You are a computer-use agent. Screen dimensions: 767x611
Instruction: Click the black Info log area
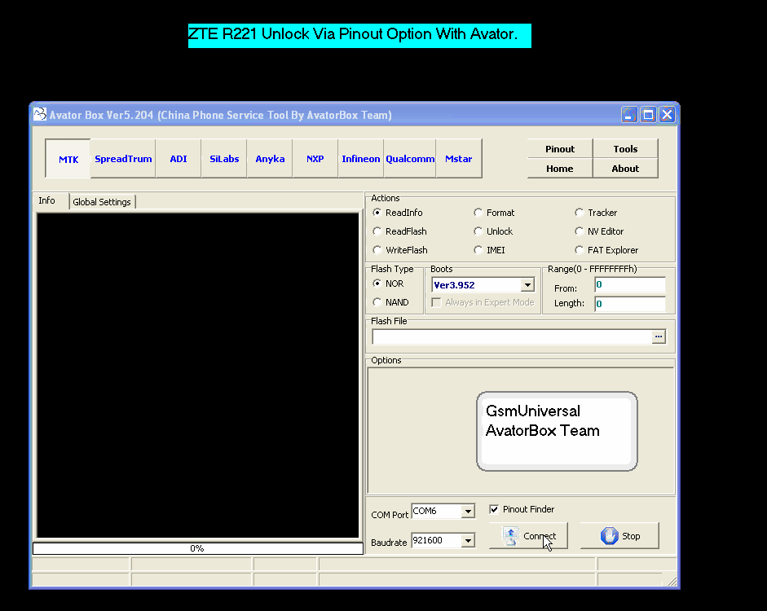click(197, 376)
